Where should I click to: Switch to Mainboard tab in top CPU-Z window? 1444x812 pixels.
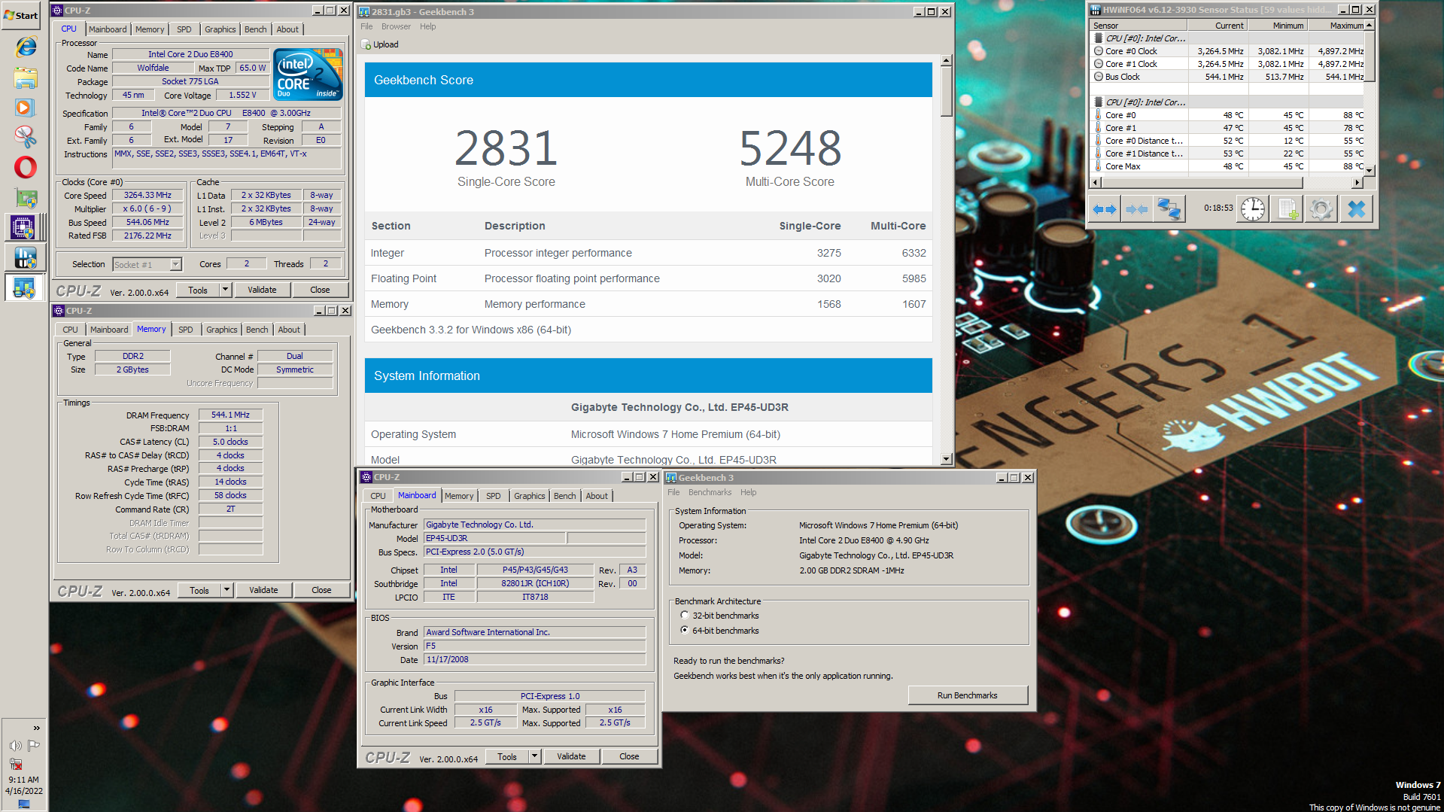pos(108,29)
